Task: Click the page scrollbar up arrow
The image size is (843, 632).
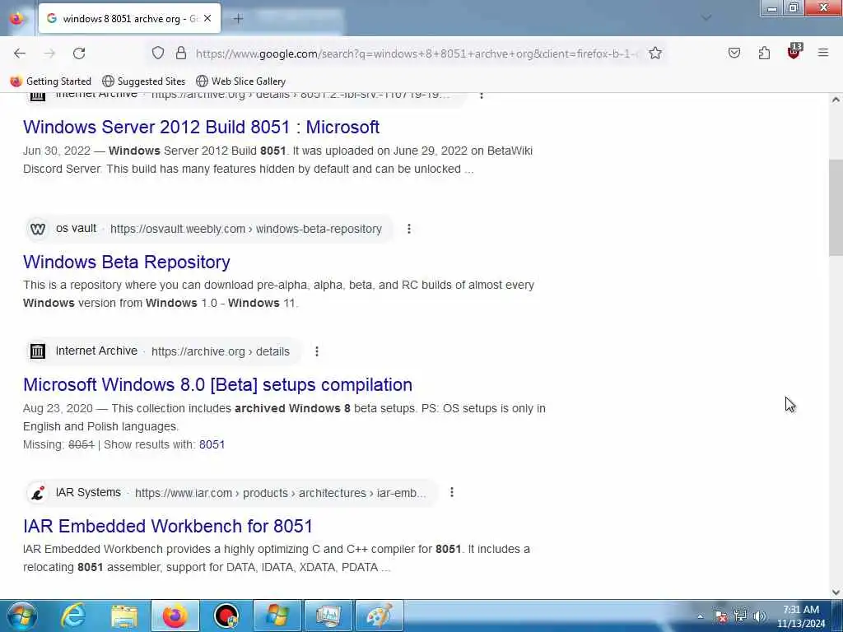Action: (836, 100)
